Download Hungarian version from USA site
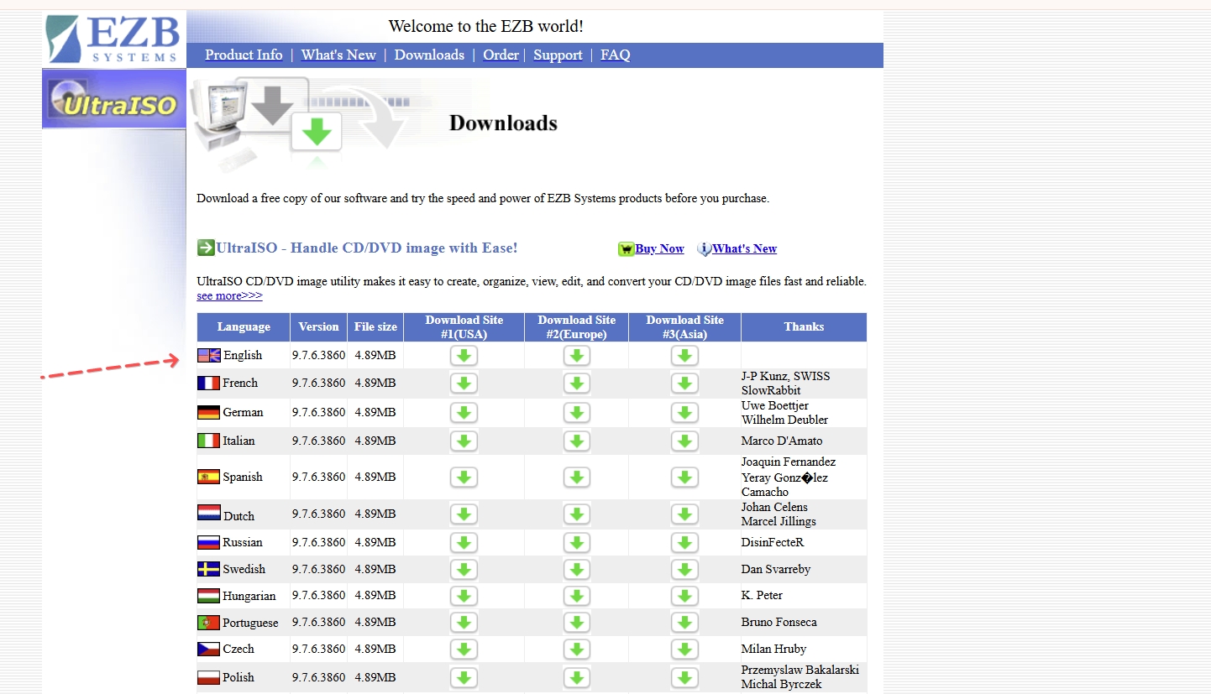The image size is (1211, 694). 464,596
